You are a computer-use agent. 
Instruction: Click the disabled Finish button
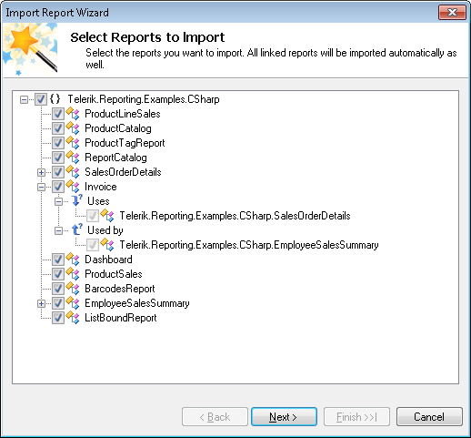click(356, 417)
